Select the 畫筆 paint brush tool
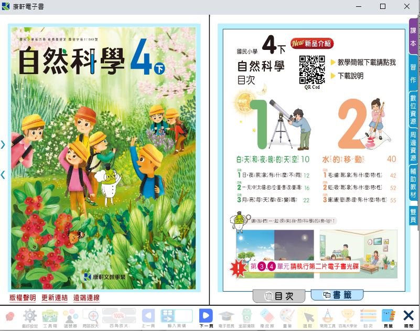Screen dimensions: 420x331 [x=287, y=318]
